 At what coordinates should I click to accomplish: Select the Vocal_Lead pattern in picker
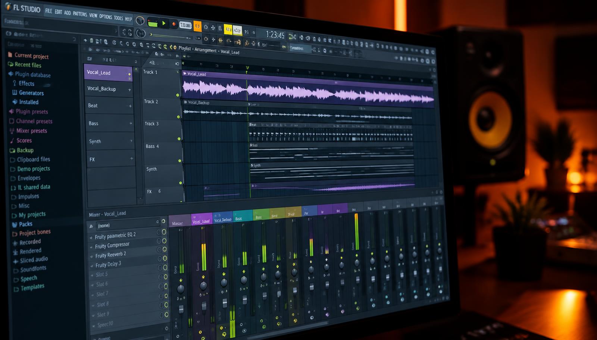108,73
